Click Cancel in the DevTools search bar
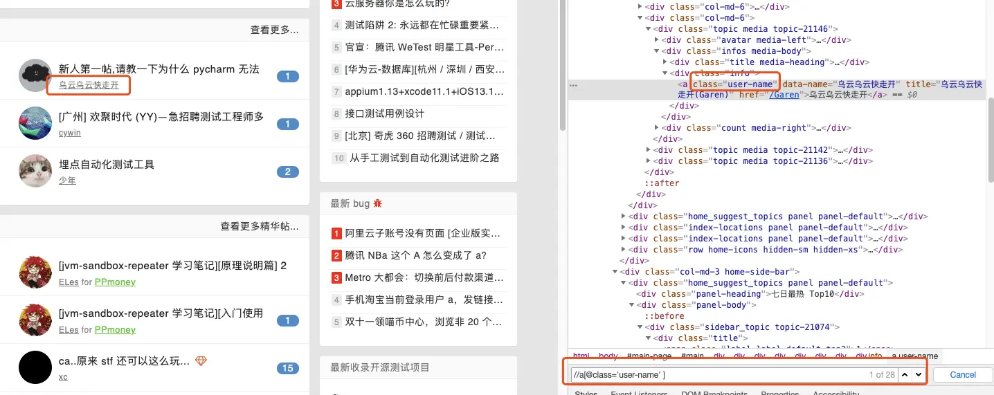The height and width of the screenshot is (395, 994). coord(962,375)
